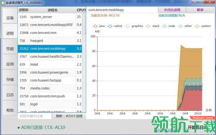Image resolution: width=216 pixels, height=135 pixels.
Task: Select the com.tencent.mm:push process row
Action: 50,96
